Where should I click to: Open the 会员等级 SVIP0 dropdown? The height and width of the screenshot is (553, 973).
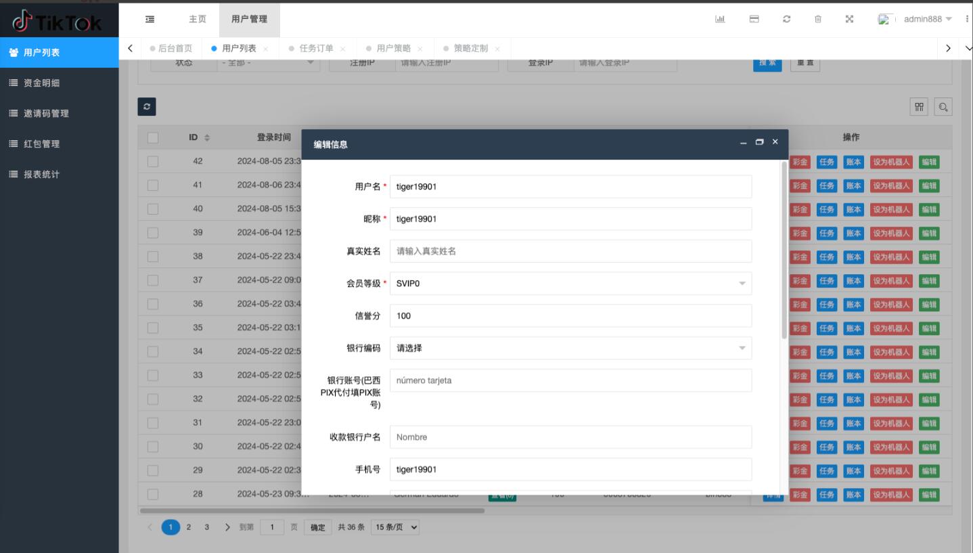tap(570, 284)
